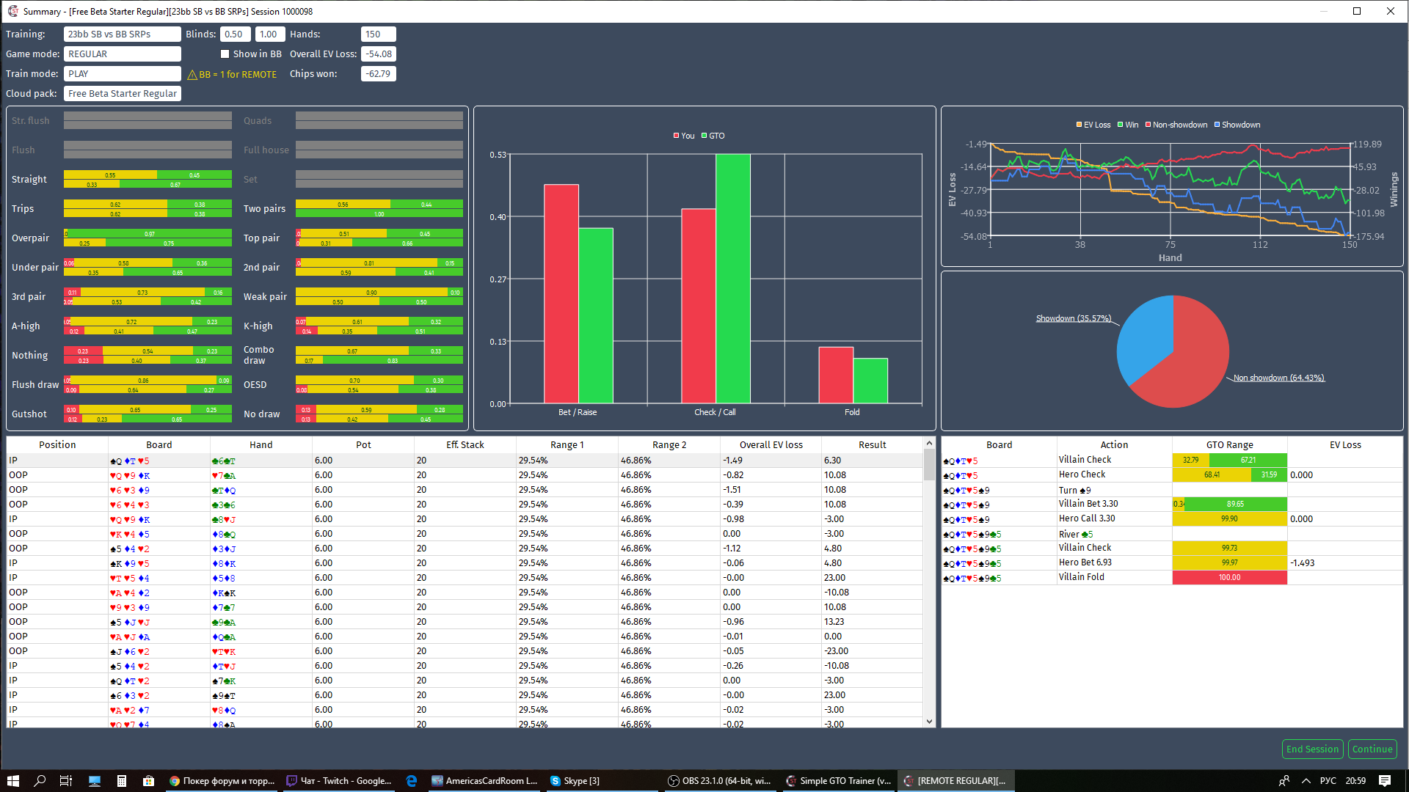1409x792 pixels.
Task: Sort hands table by Result column
Action: click(872, 444)
